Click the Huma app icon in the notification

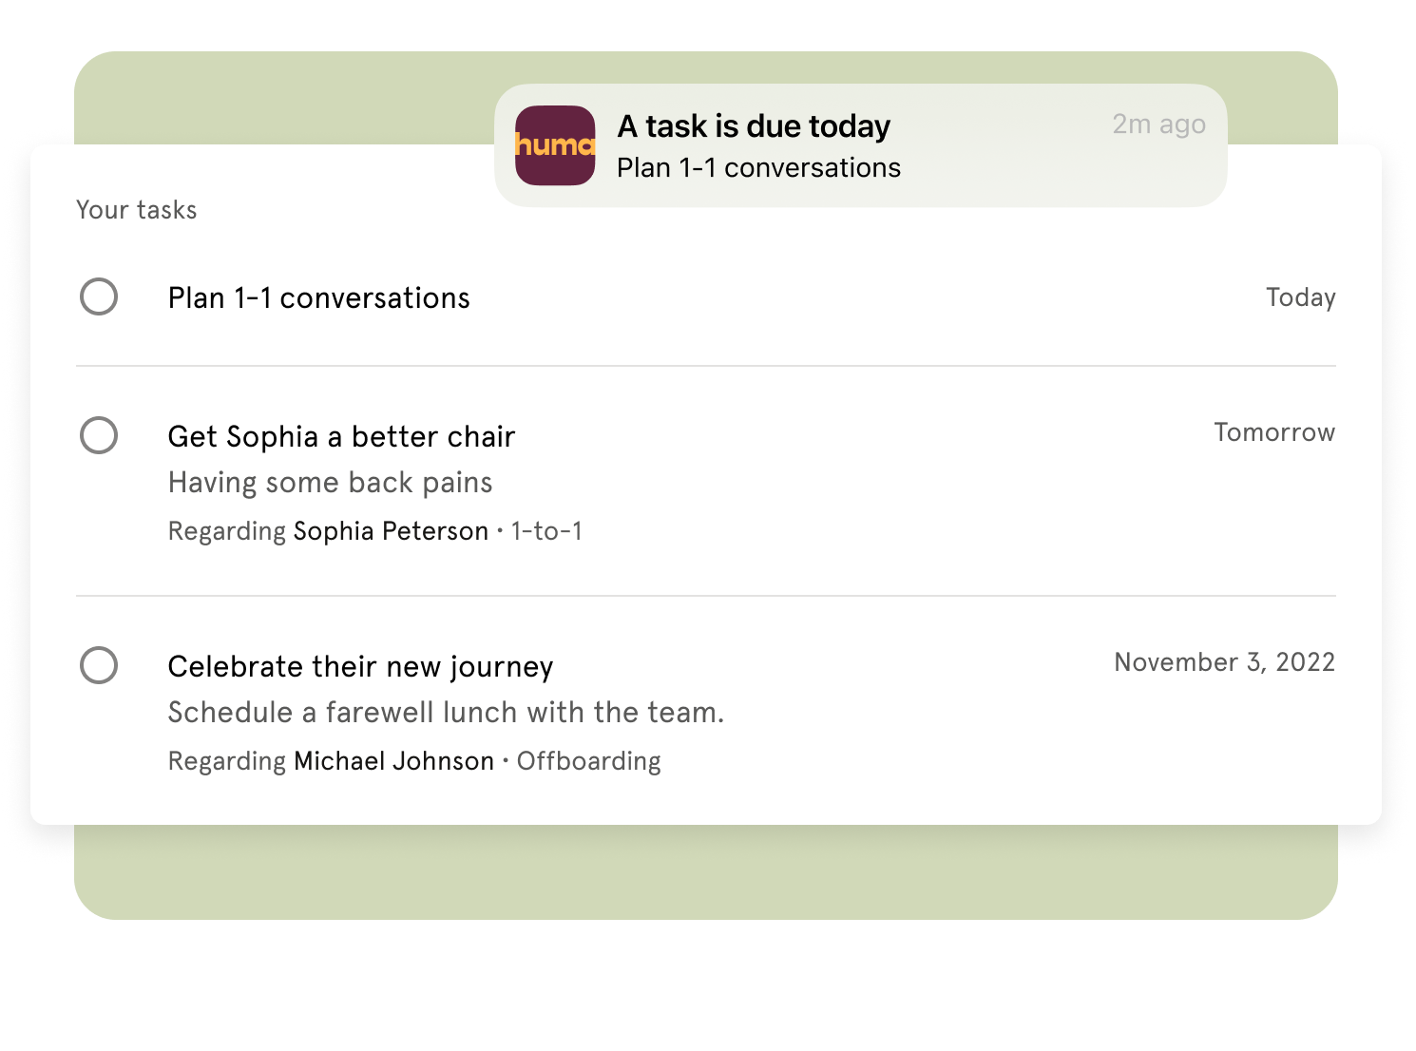(555, 146)
